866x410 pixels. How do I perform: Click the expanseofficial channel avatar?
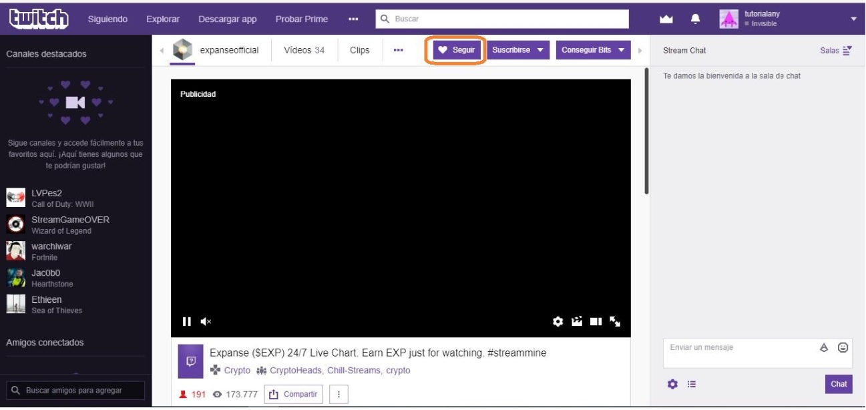tap(182, 50)
